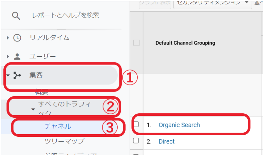Expand the ユーザー section arrow

coord(8,57)
